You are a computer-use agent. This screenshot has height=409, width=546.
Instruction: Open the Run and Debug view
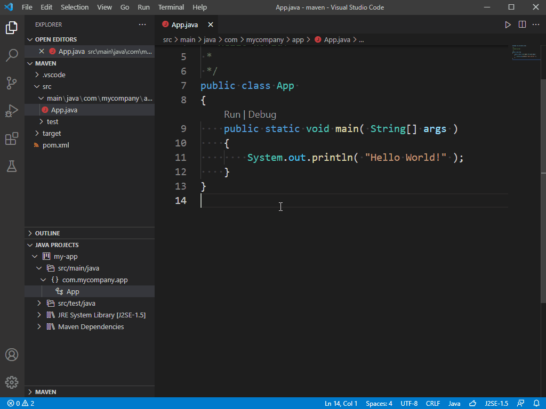click(12, 111)
